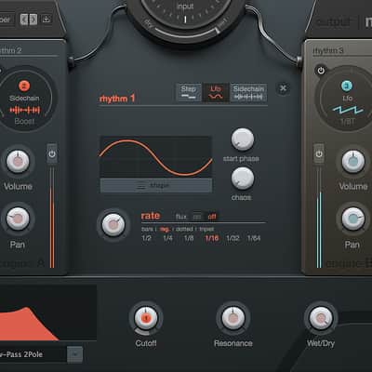The width and height of the screenshot is (372, 372).
Task: Go to the next preset arrow
Action: point(33,20)
